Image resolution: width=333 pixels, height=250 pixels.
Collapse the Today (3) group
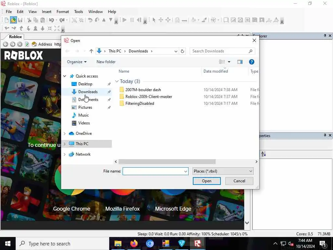[117, 81]
